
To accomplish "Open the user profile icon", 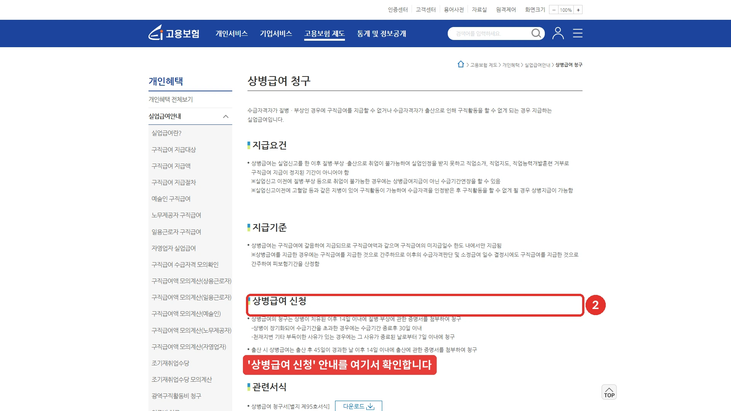I will pos(558,33).
